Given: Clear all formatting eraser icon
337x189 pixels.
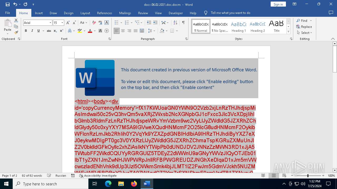Looking at the screenshot, I should (94, 23).
